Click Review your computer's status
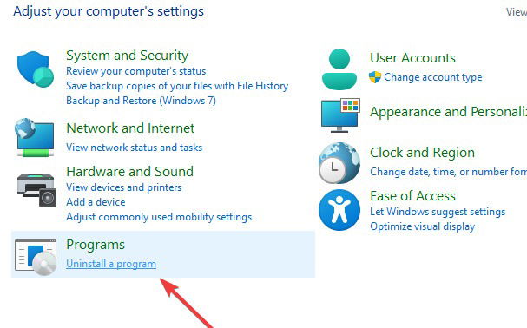Screen dimensions: 527x328 coord(135,71)
